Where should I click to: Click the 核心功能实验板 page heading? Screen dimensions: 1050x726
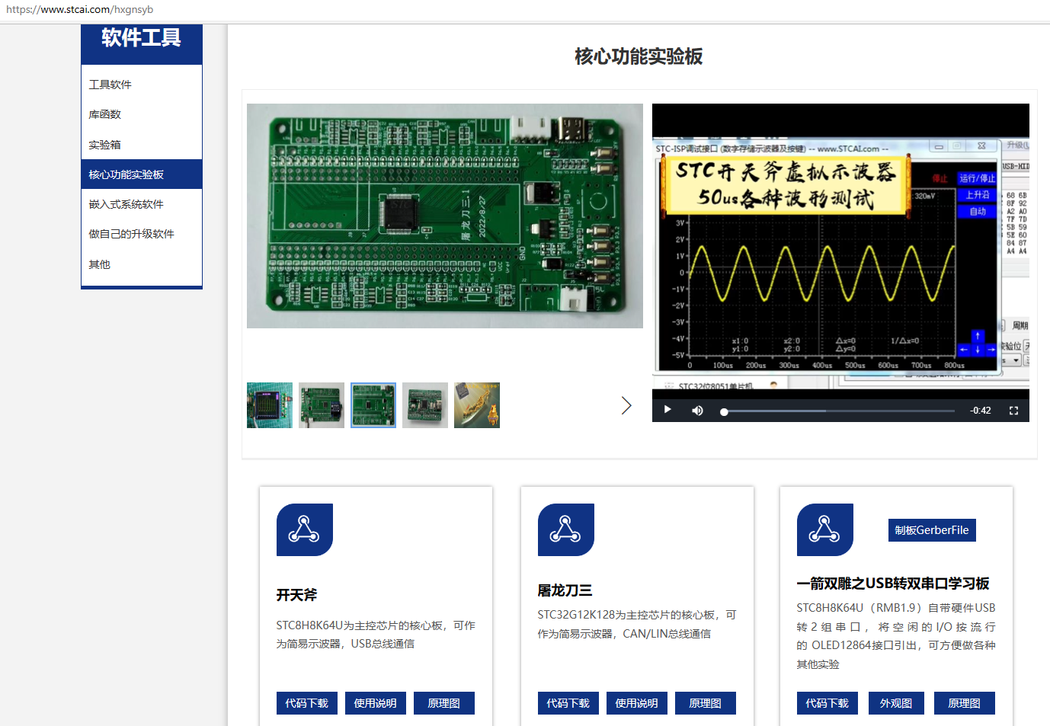click(639, 56)
